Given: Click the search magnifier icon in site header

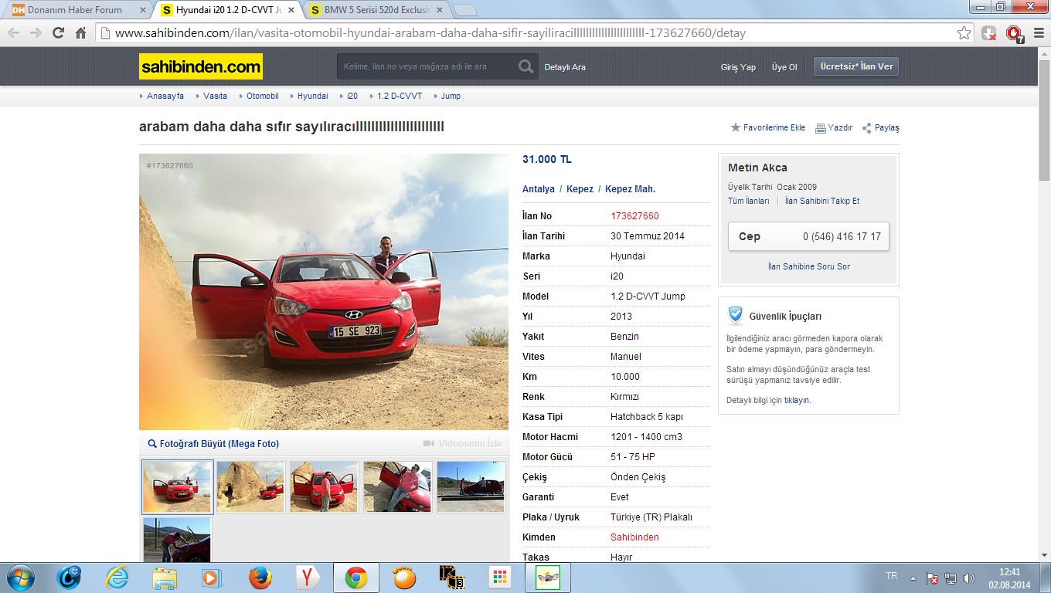Looking at the screenshot, I should [x=526, y=66].
